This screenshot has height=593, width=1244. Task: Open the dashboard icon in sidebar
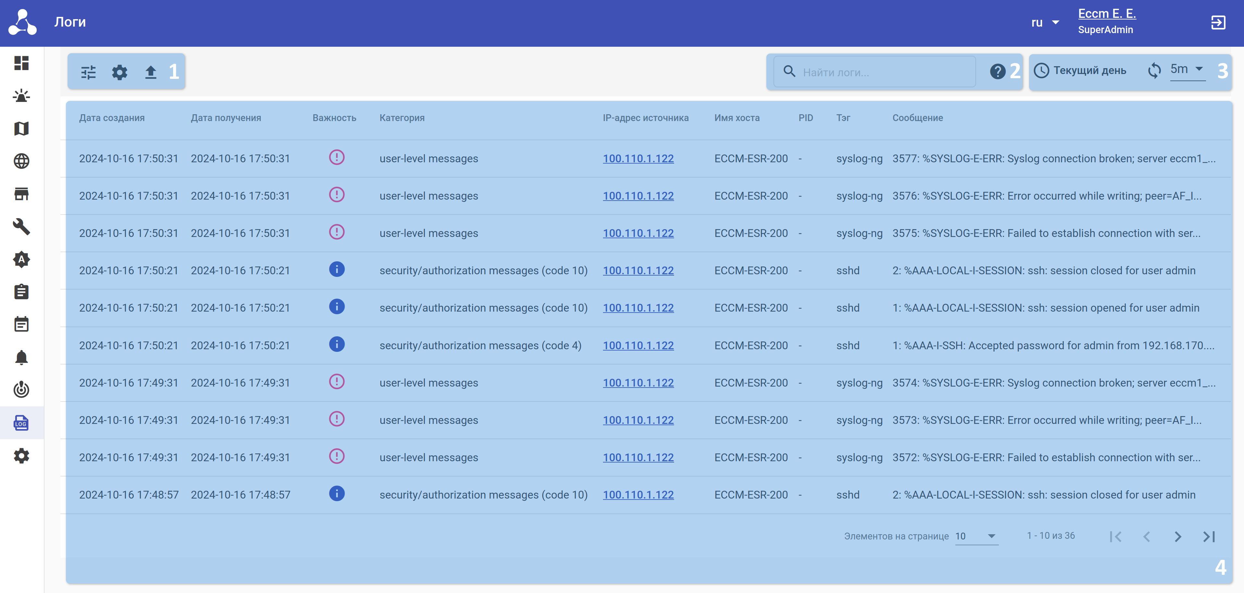tap(21, 63)
